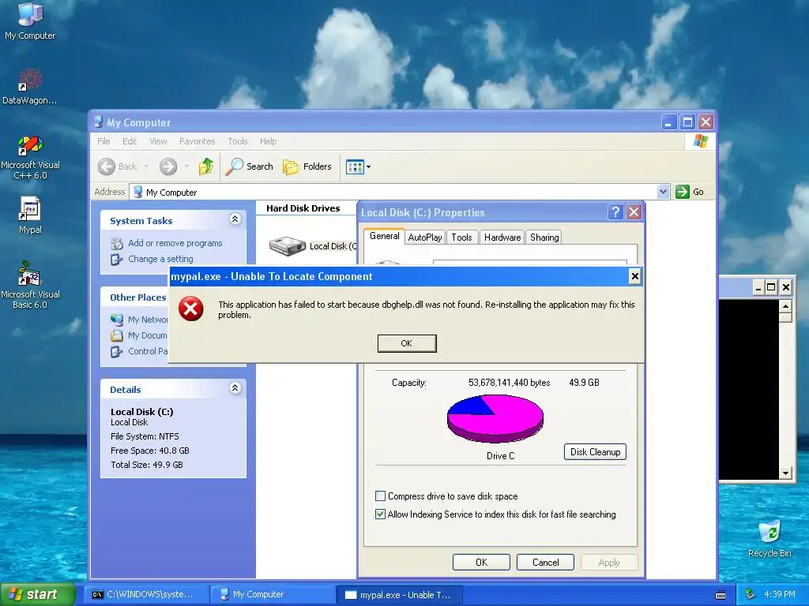Click the Disk Cleanup button
809x606 pixels.
pyautogui.click(x=595, y=452)
